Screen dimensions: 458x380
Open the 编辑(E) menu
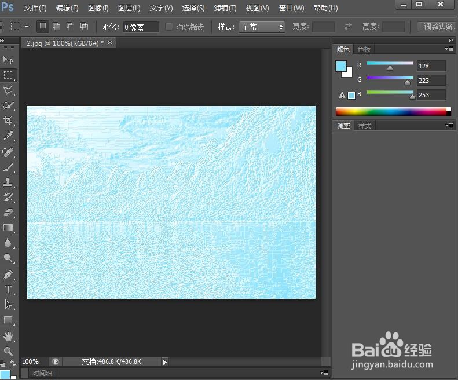tap(67, 8)
